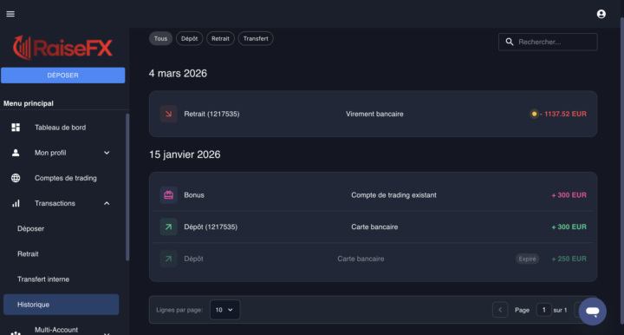Open the chat support bubble
This screenshot has height=335, width=624.
click(593, 311)
